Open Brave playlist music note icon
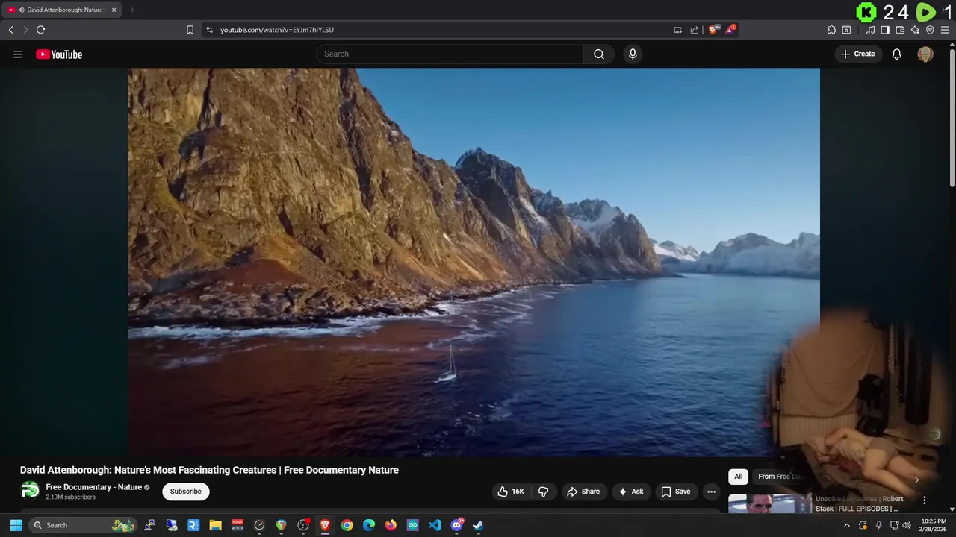 (871, 30)
